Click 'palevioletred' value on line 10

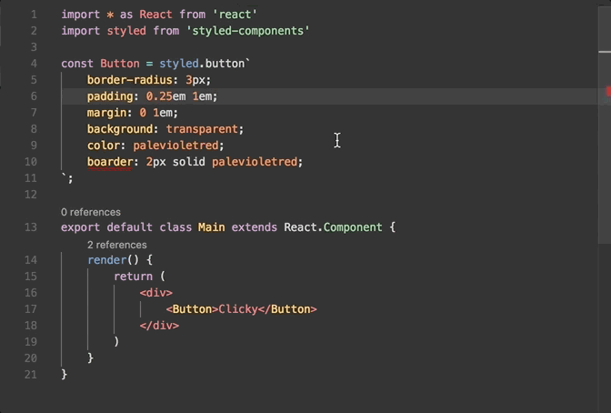point(255,162)
